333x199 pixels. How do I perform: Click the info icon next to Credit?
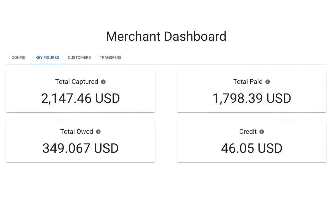[262, 132]
